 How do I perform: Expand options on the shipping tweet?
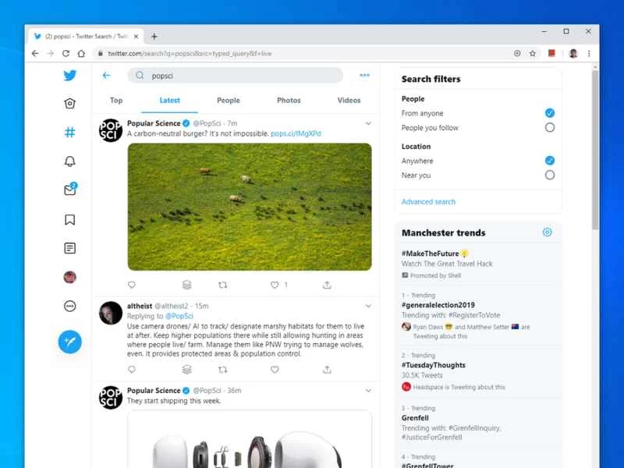368,390
